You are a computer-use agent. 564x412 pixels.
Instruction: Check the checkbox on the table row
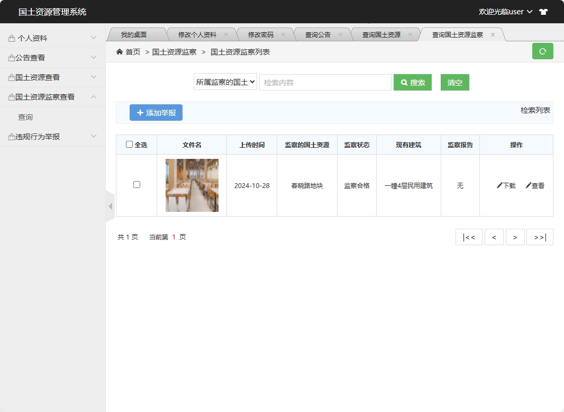click(137, 185)
